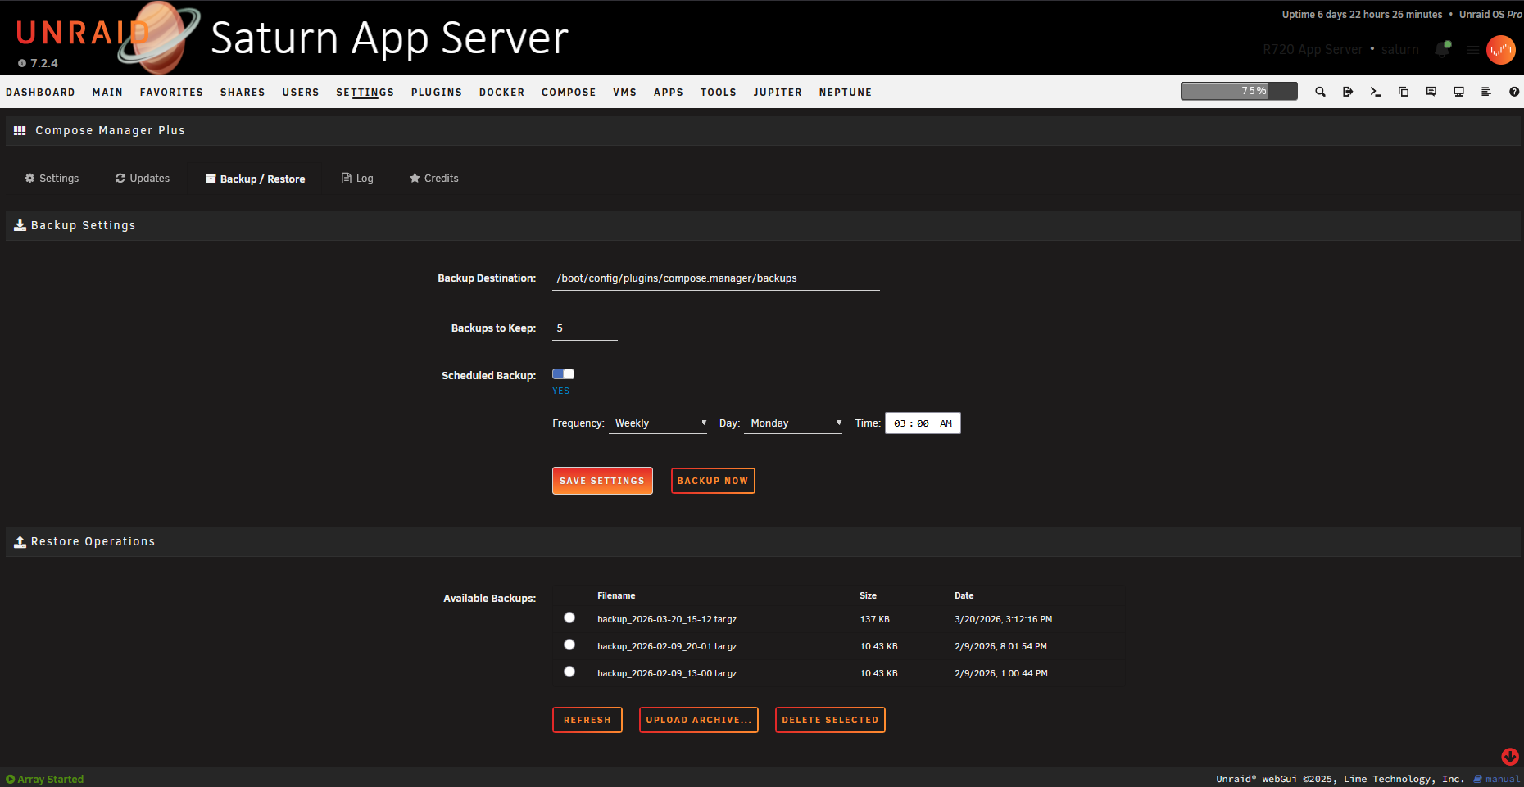Open the hamburger menu beside the bell
1524x787 pixels.
[1473, 50]
